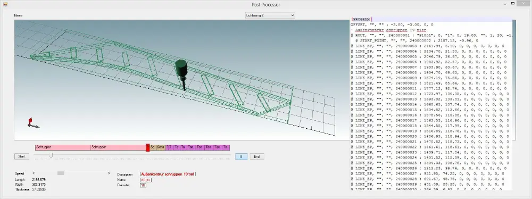
Task: Click the START_POINT line 240000002
Action: point(417,40)
